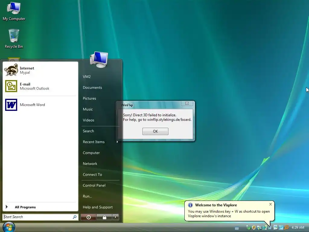Click the power button in Start menu
Viewport: 309px width, 232px height.
click(88, 217)
